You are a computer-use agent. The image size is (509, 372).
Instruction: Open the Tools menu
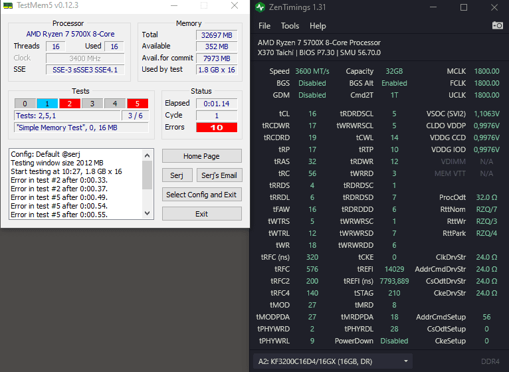point(290,26)
